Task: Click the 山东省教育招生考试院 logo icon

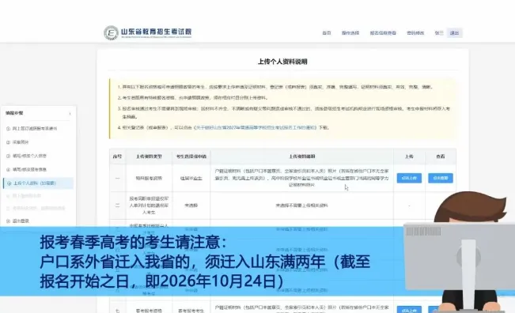Action: tap(111, 33)
